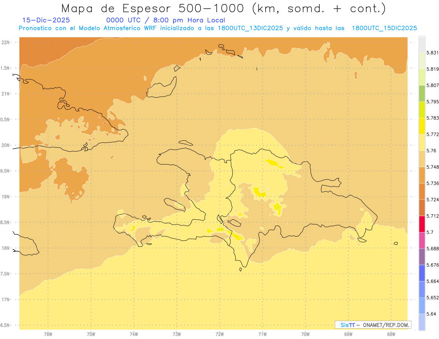Click the legend value 5.736

click(x=432, y=183)
